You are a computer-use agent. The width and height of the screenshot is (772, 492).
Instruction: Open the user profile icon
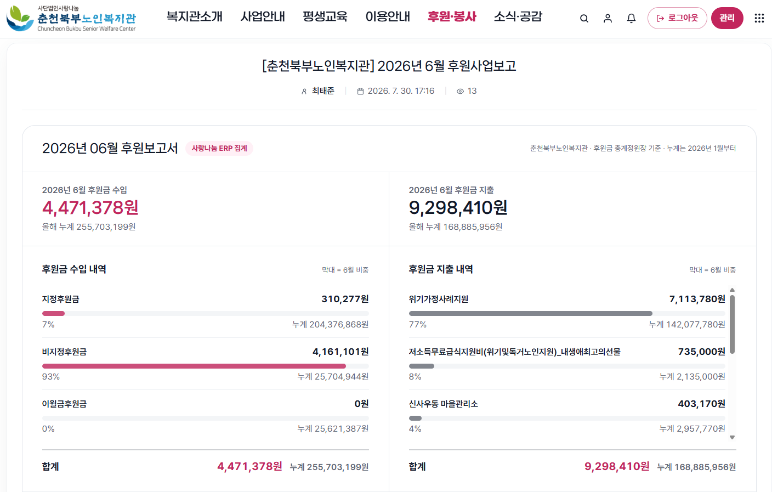[608, 19]
